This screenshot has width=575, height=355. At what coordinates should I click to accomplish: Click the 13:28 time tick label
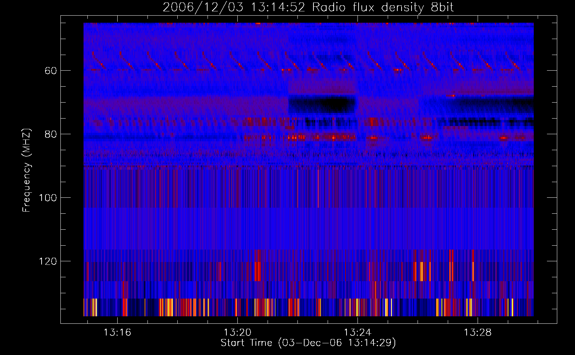(x=478, y=333)
